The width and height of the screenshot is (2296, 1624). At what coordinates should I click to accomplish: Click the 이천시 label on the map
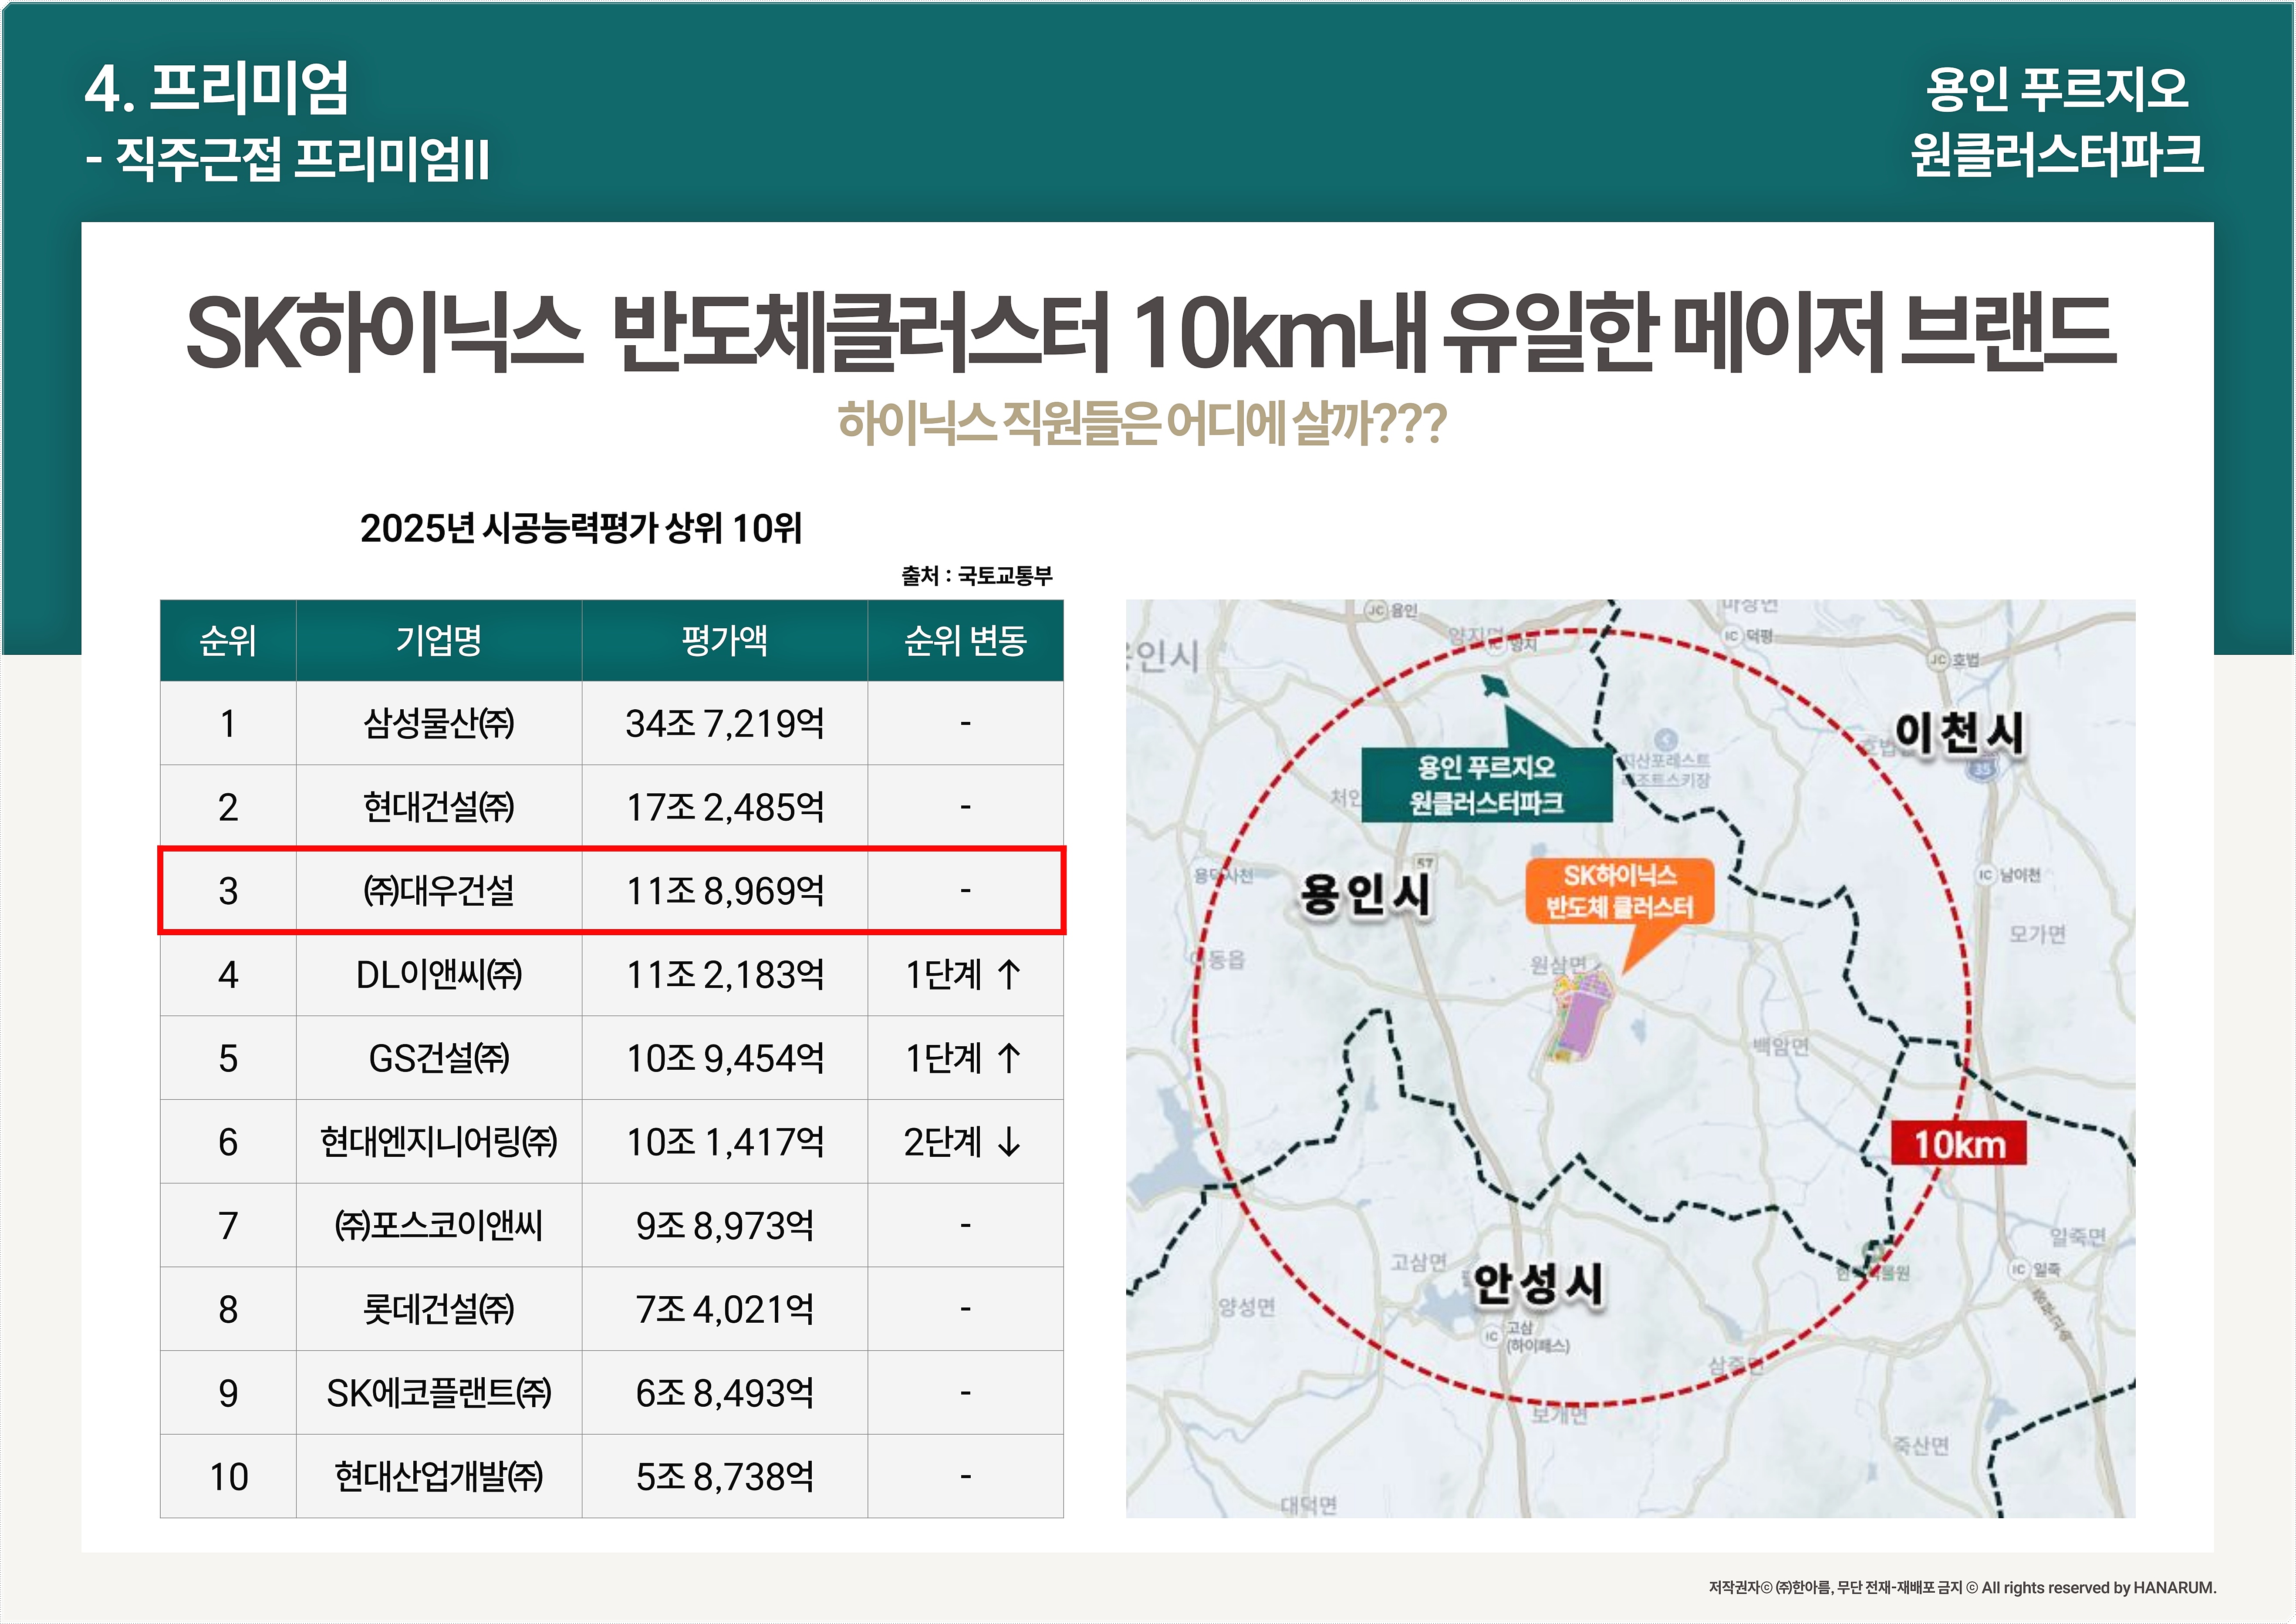click(1958, 733)
